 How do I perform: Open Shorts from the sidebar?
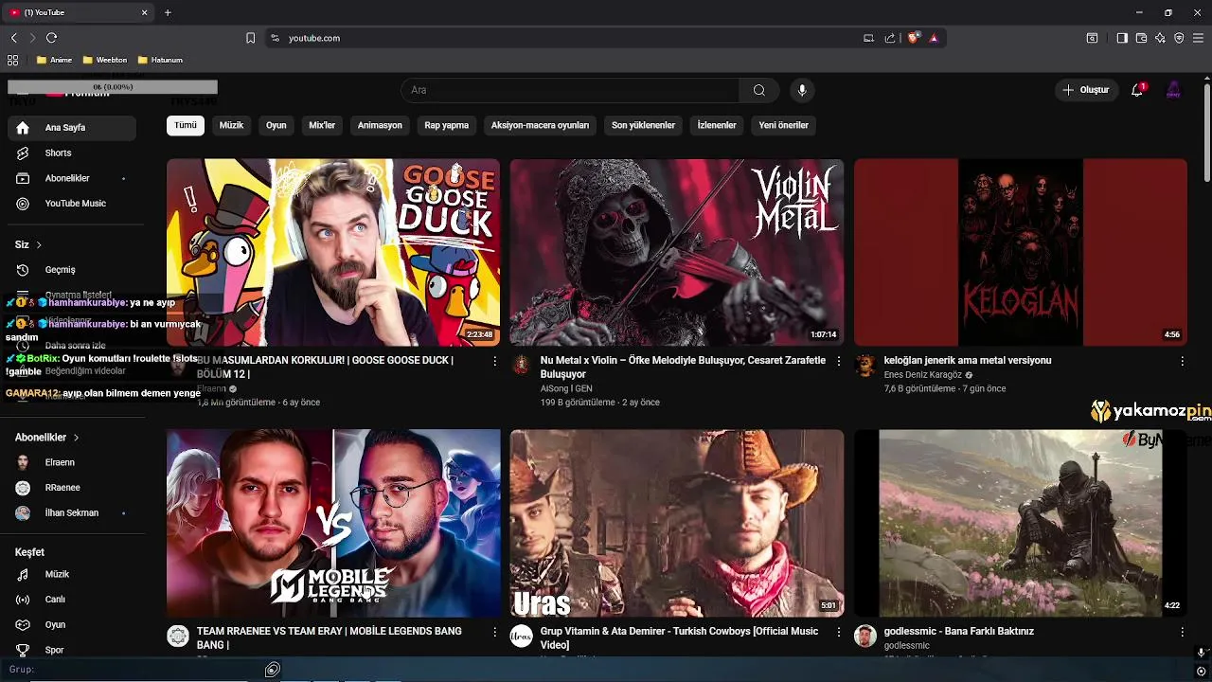(72, 153)
